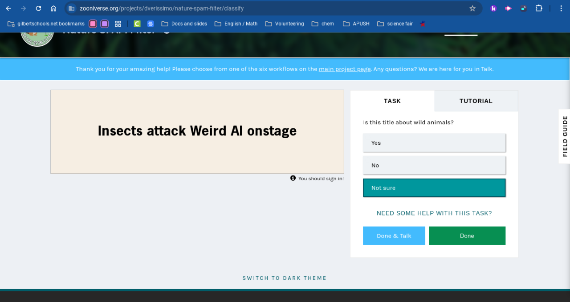Click Switch to Dark Theme

pos(285,278)
